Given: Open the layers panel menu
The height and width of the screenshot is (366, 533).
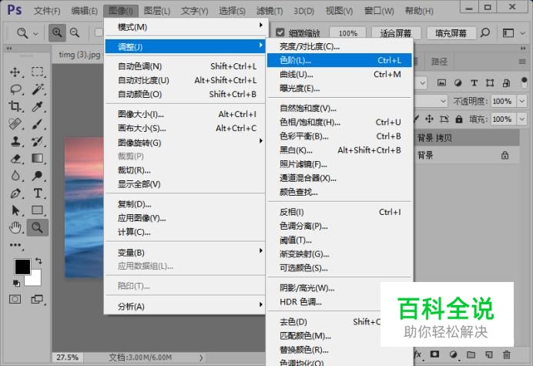Looking at the screenshot, I should 522,62.
